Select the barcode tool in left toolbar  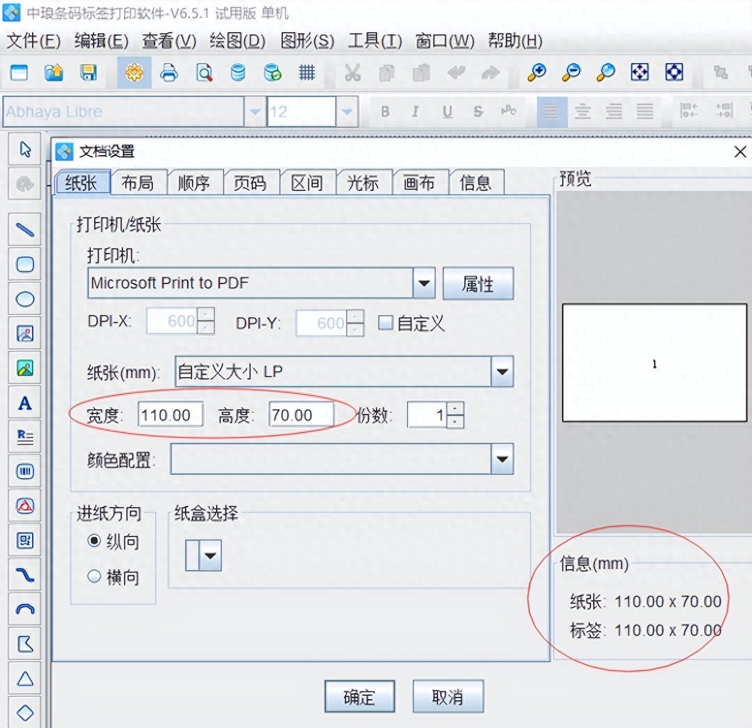coord(25,471)
